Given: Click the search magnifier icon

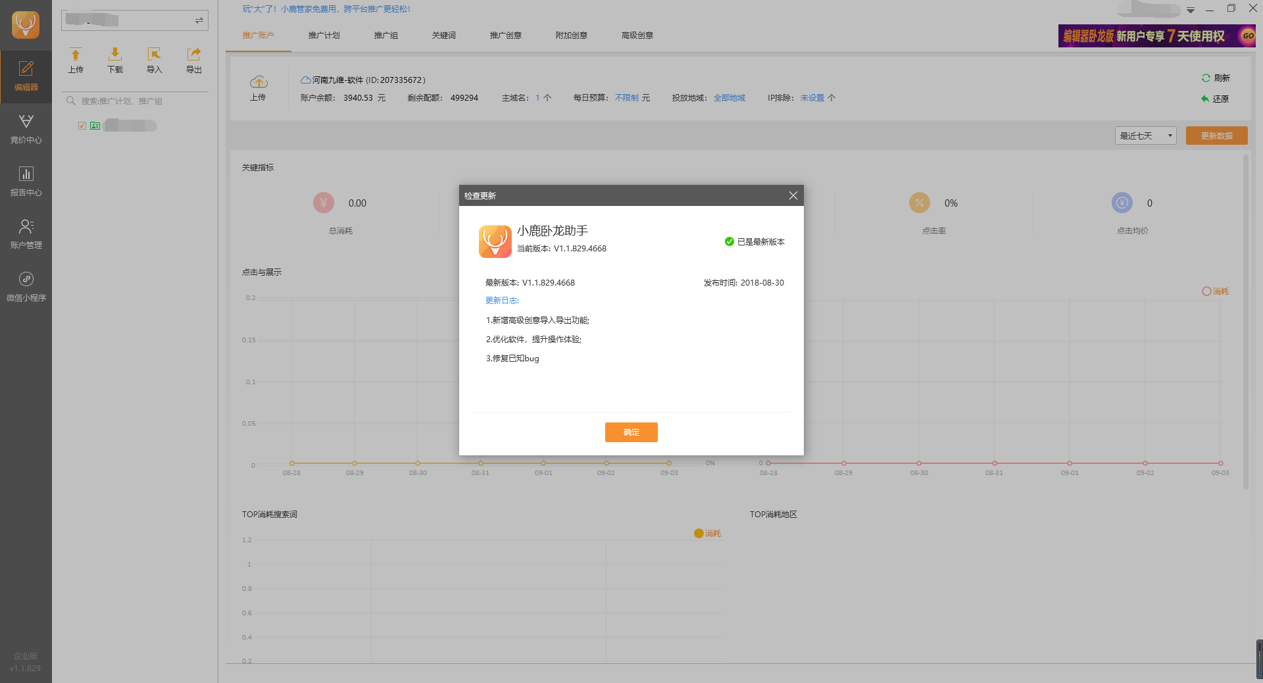Looking at the screenshot, I should point(71,101).
